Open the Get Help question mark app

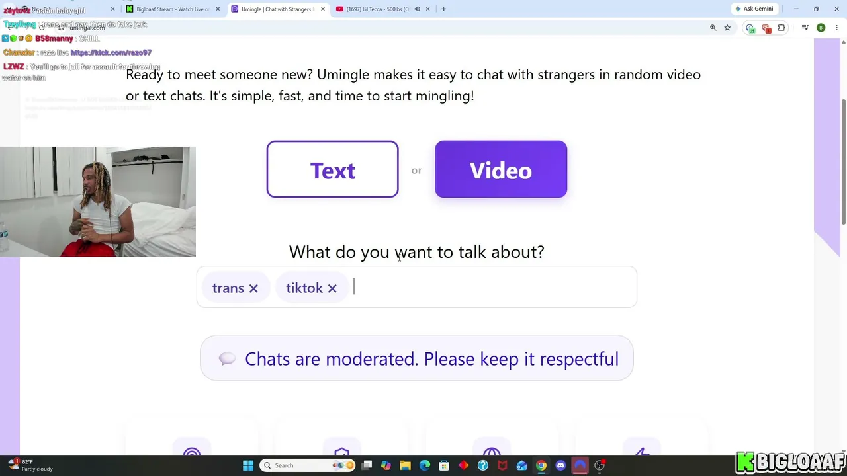pyautogui.click(x=483, y=465)
